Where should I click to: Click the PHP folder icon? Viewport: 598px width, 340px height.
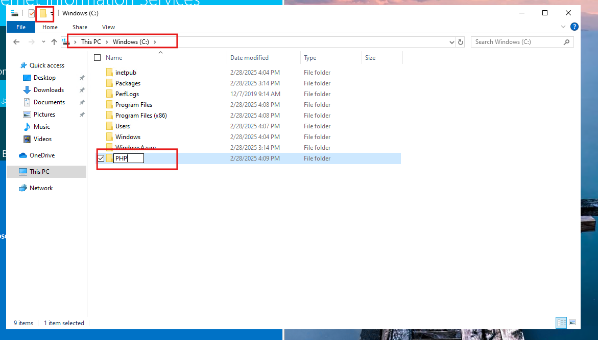pos(109,158)
